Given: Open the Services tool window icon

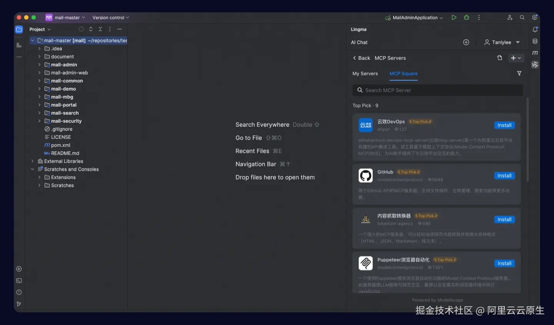Looking at the screenshot, I should point(19,269).
